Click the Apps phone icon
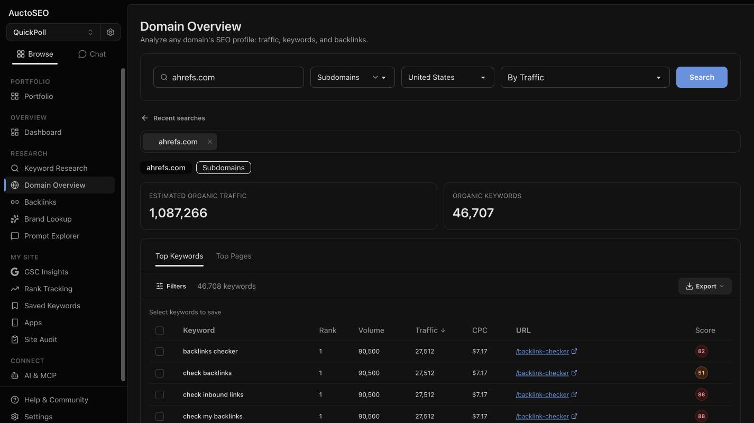The image size is (754, 423). pos(15,323)
